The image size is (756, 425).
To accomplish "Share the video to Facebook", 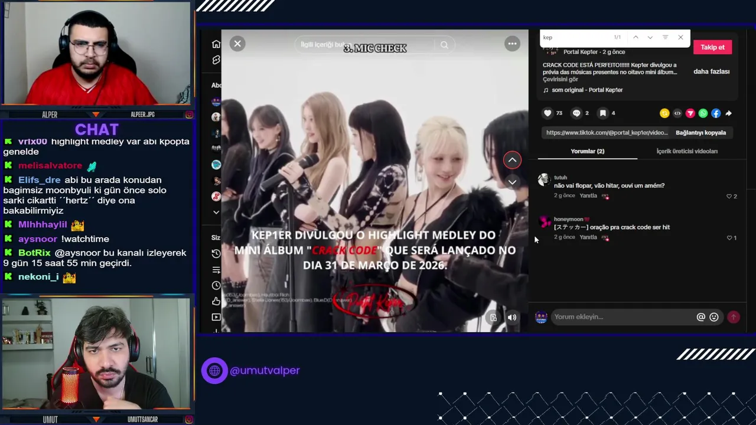I will coord(716,113).
